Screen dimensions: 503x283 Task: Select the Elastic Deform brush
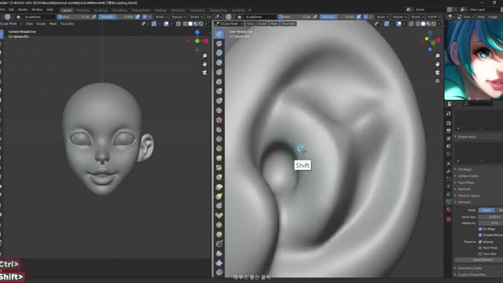(219, 187)
